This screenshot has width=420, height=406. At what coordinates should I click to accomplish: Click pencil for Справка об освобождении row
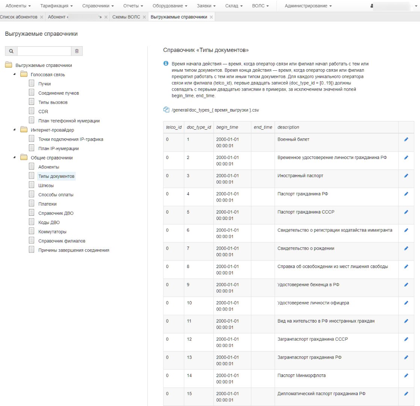click(x=406, y=267)
